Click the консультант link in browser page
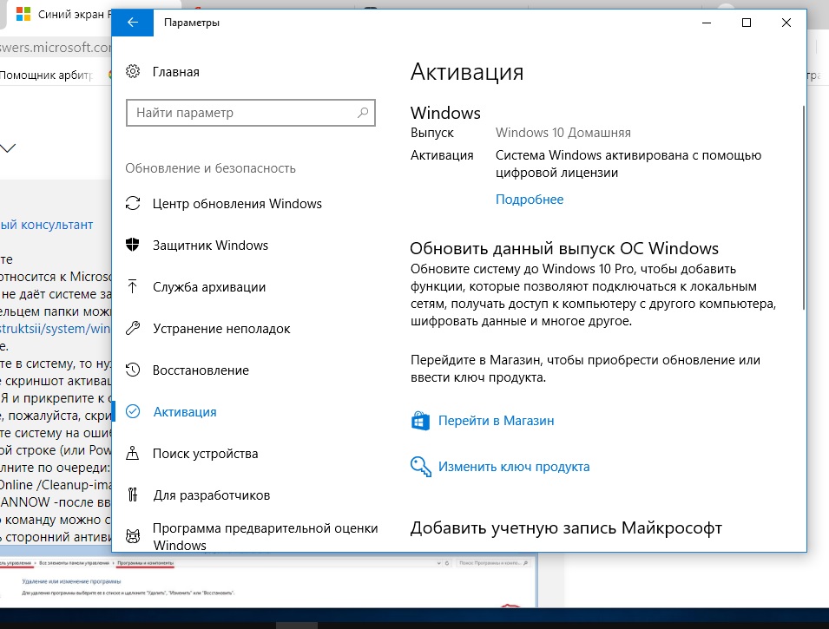Screen dimensions: 829x629 point(47,225)
